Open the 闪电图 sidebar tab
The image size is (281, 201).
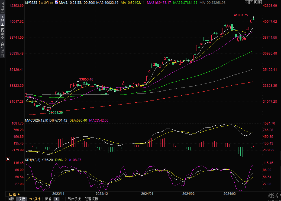2,34
